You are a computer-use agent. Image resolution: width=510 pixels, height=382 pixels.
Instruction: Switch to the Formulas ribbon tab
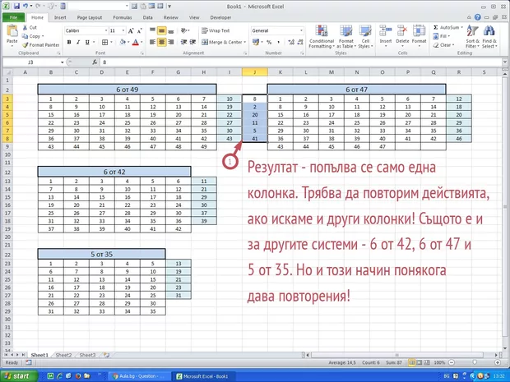point(123,17)
